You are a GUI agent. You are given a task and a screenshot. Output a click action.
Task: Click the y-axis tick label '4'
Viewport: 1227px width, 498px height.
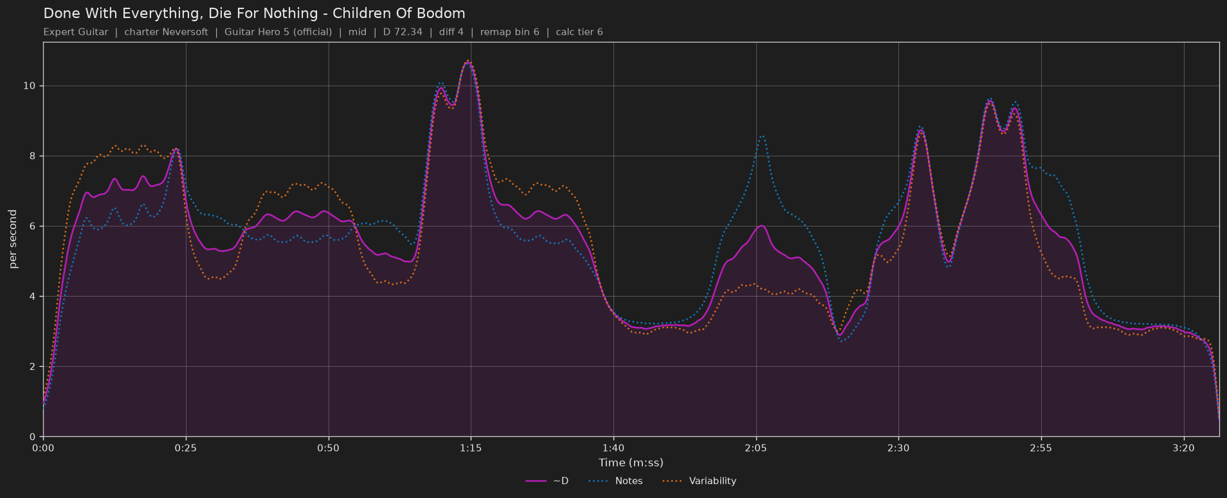coord(33,297)
